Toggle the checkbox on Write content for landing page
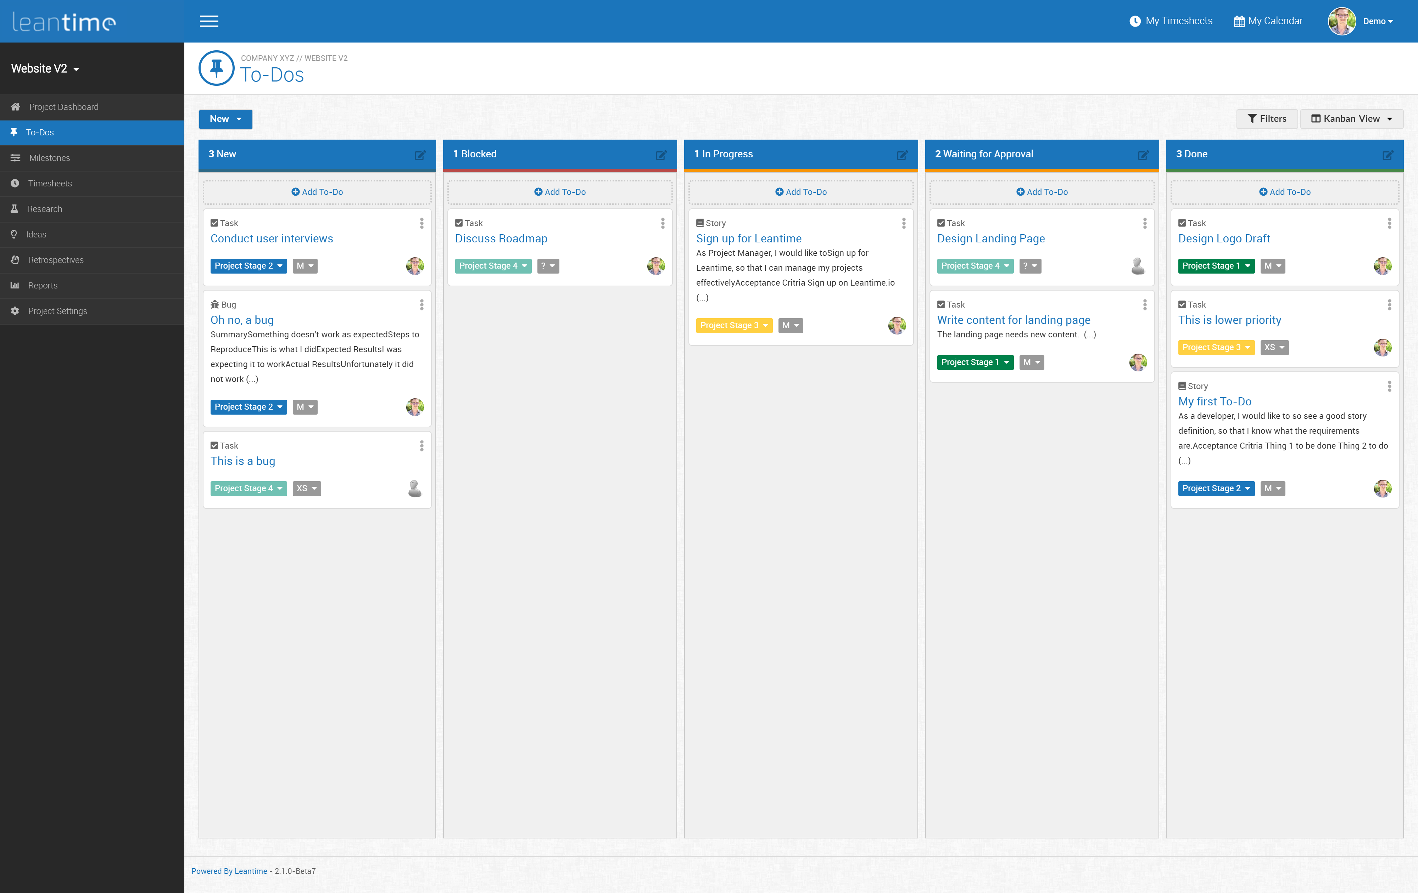Viewport: 1418px width, 893px height. pyautogui.click(x=942, y=304)
